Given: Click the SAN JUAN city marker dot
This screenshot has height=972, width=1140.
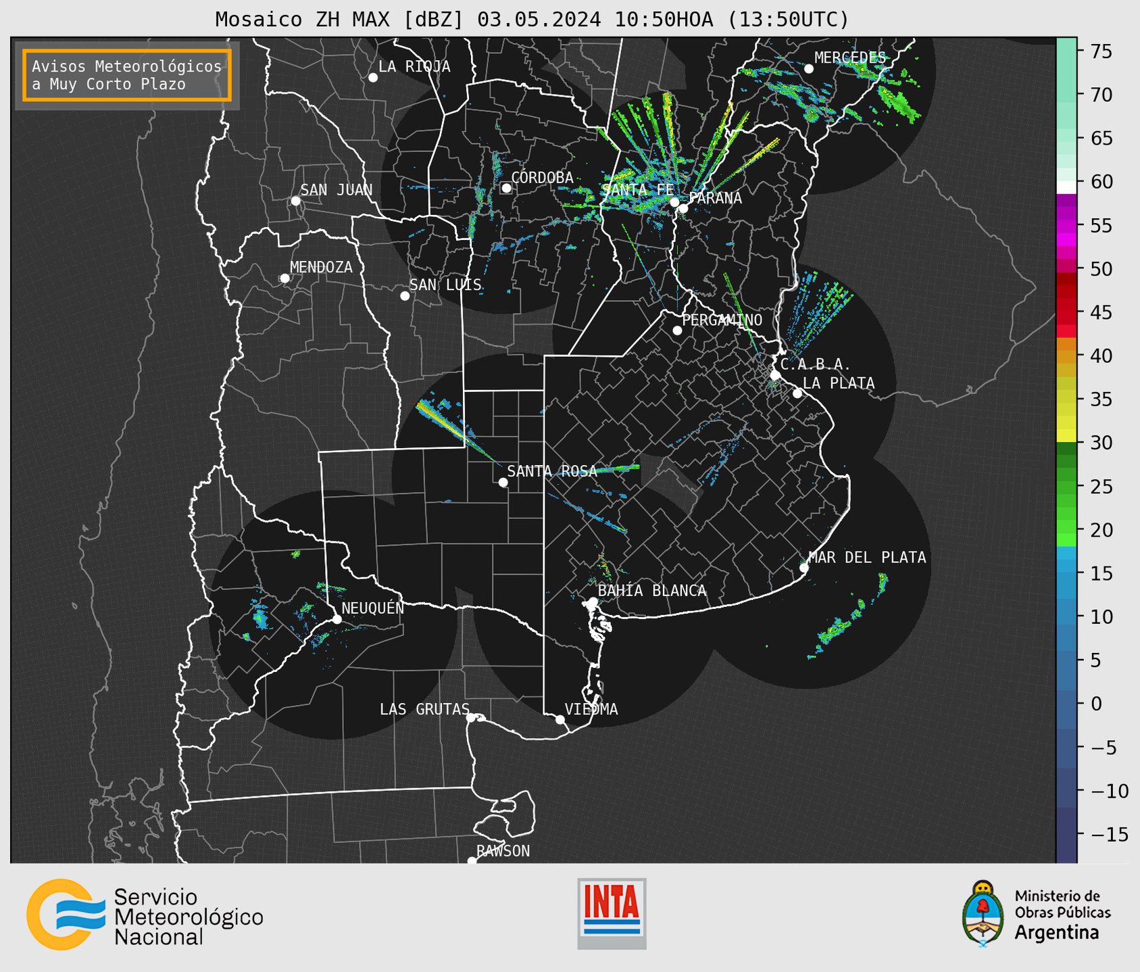Looking at the screenshot, I should pos(295,201).
